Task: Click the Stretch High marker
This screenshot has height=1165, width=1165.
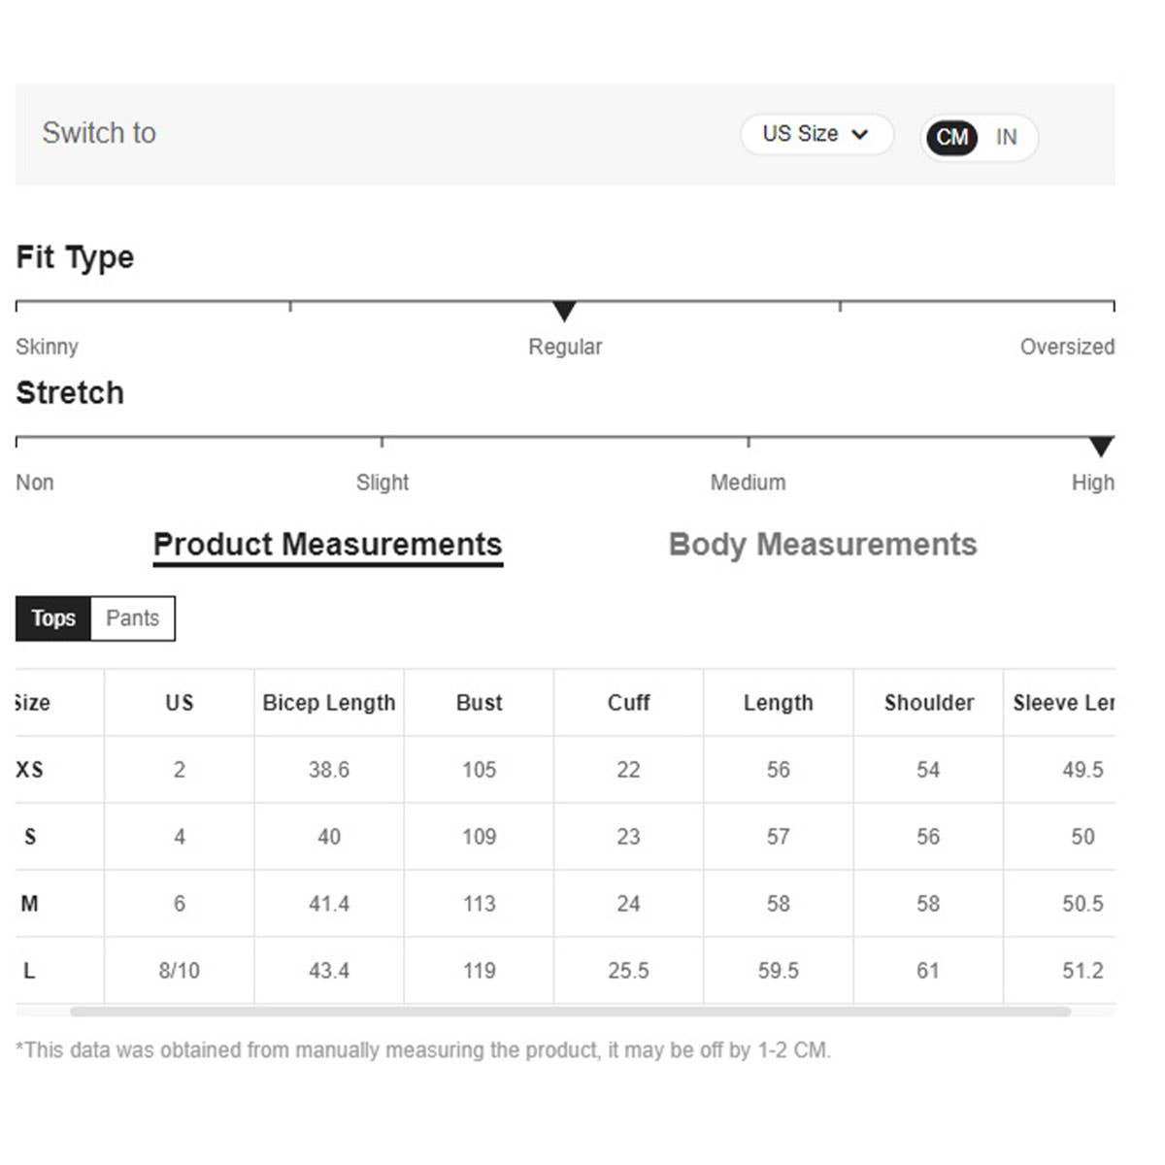Action: pyautogui.click(x=1100, y=447)
